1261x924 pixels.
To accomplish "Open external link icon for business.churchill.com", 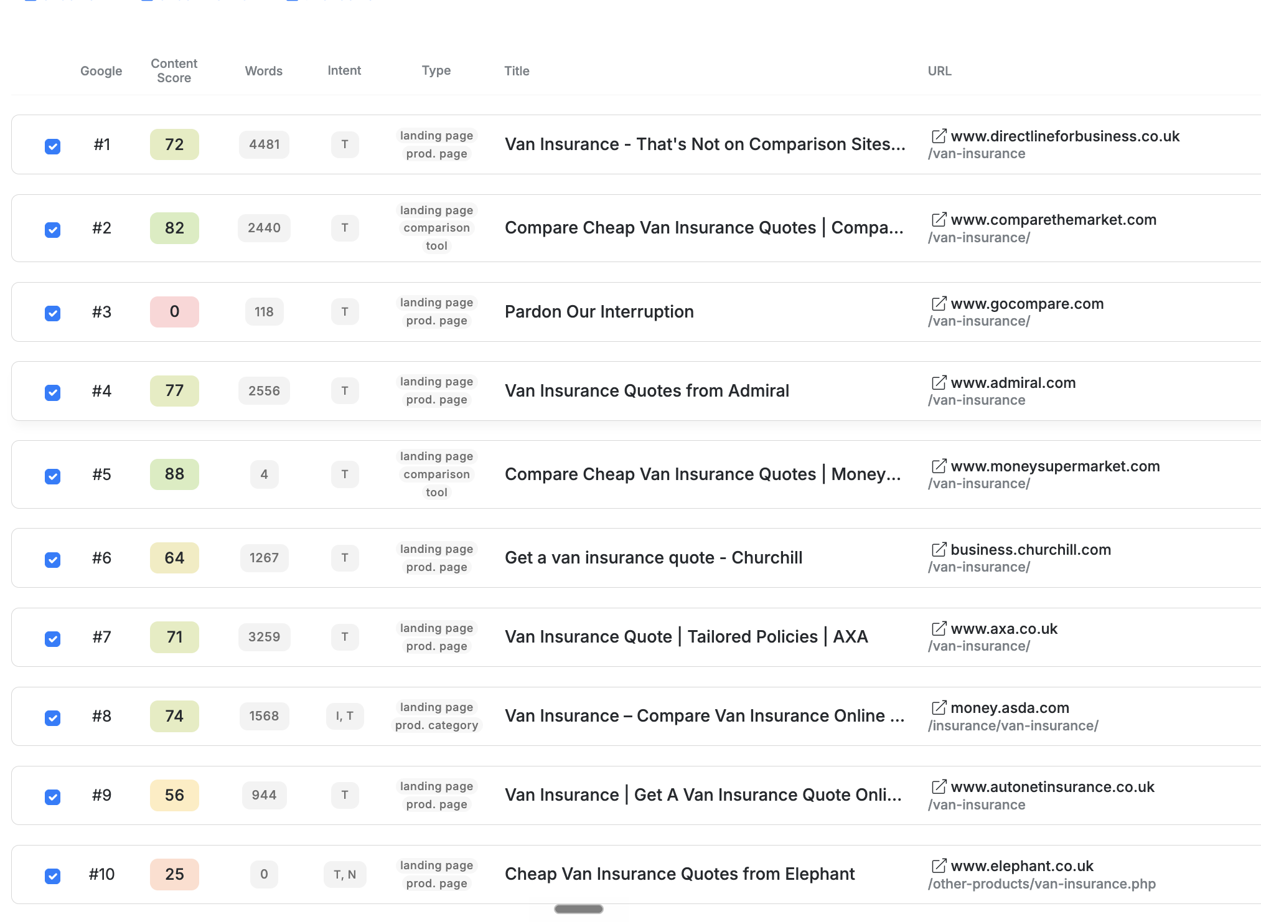I will click(x=939, y=549).
